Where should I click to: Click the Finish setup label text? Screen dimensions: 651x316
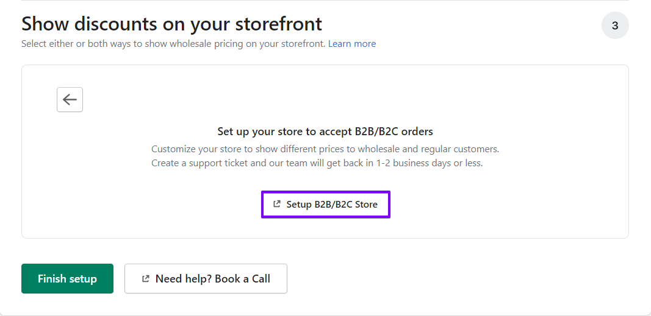tap(67, 279)
